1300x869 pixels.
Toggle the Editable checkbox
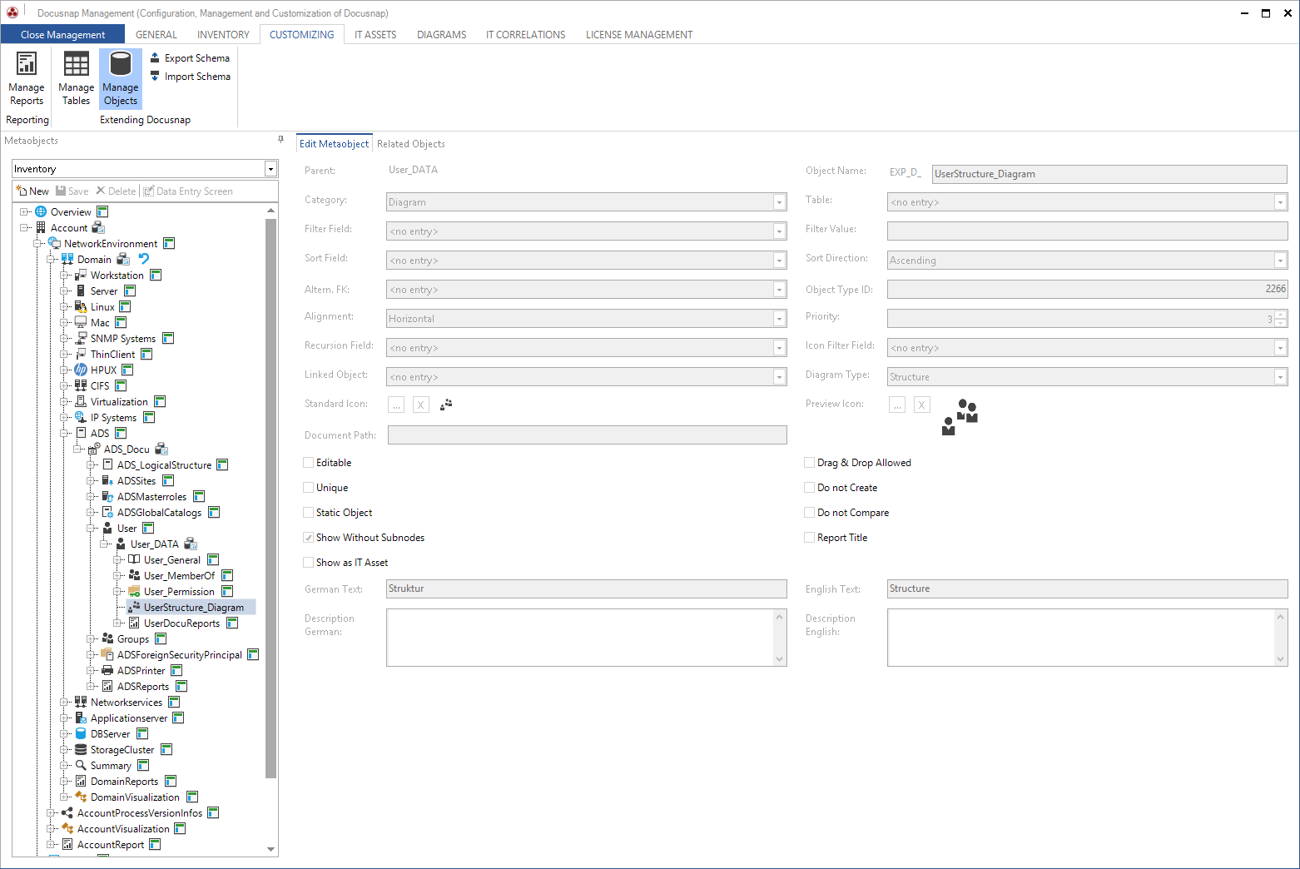pos(309,463)
